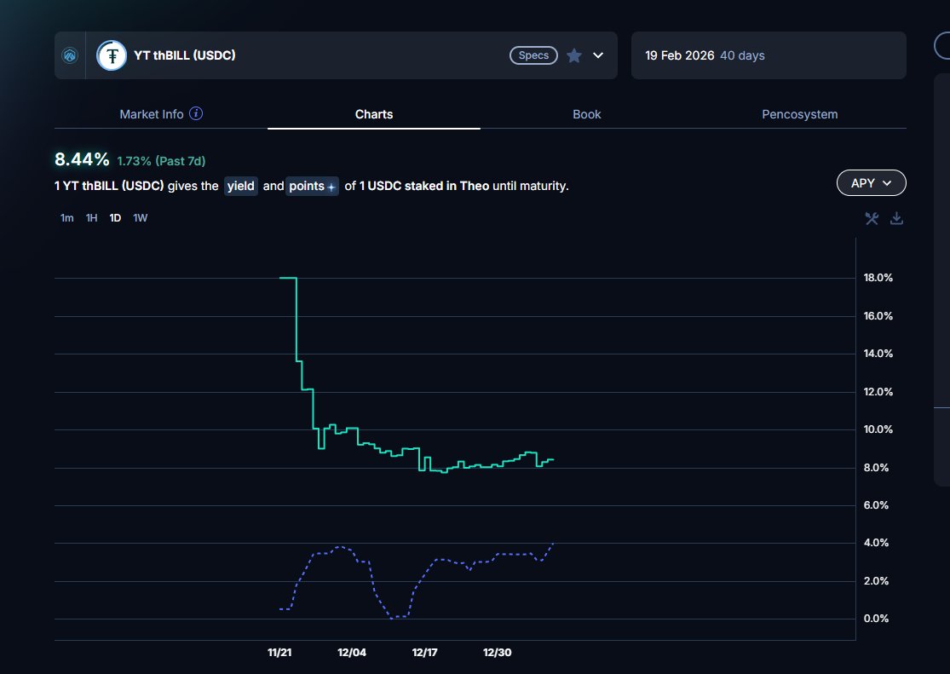The height and width of the screenshot is (674, 950).
Task: Set chart interval to 1m
Action: 66,218
